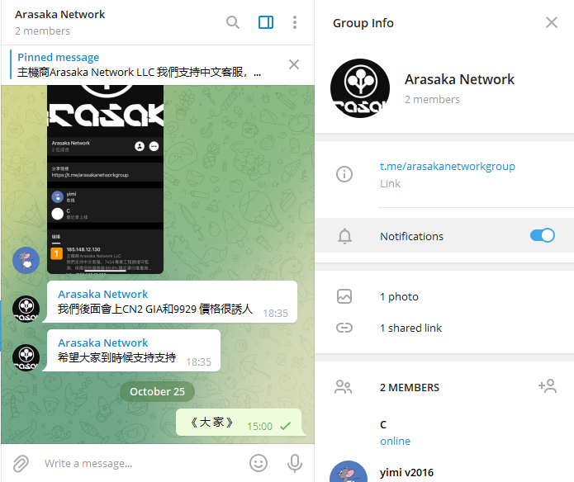Click the photo icon in shared media
Screen dimensions: 574x482
coord(344,296)
